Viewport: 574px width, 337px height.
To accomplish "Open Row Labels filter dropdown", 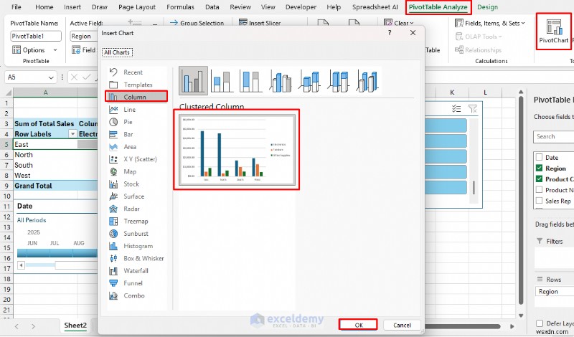I will pyautogui.click(x=72, y=134).
